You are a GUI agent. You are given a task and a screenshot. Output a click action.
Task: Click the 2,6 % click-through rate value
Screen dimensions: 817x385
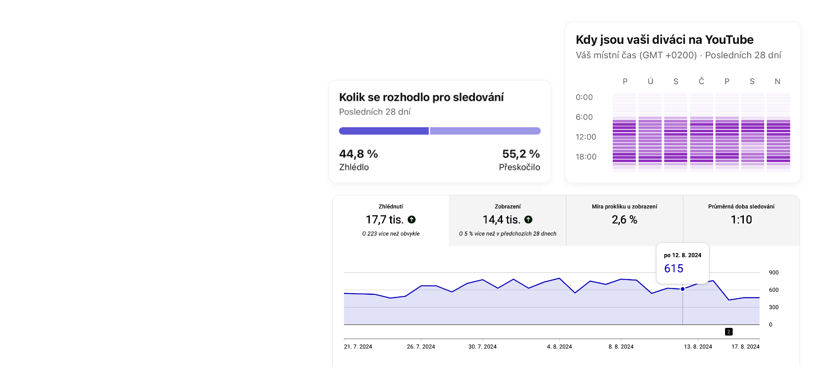[x=624, y=220]
